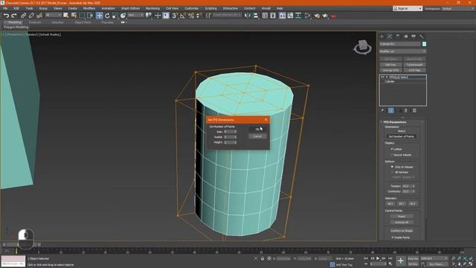Viewport: 476px width, 268px height.
Task: Toggle the 3D Snaps icon
Action: pos(175,16)
